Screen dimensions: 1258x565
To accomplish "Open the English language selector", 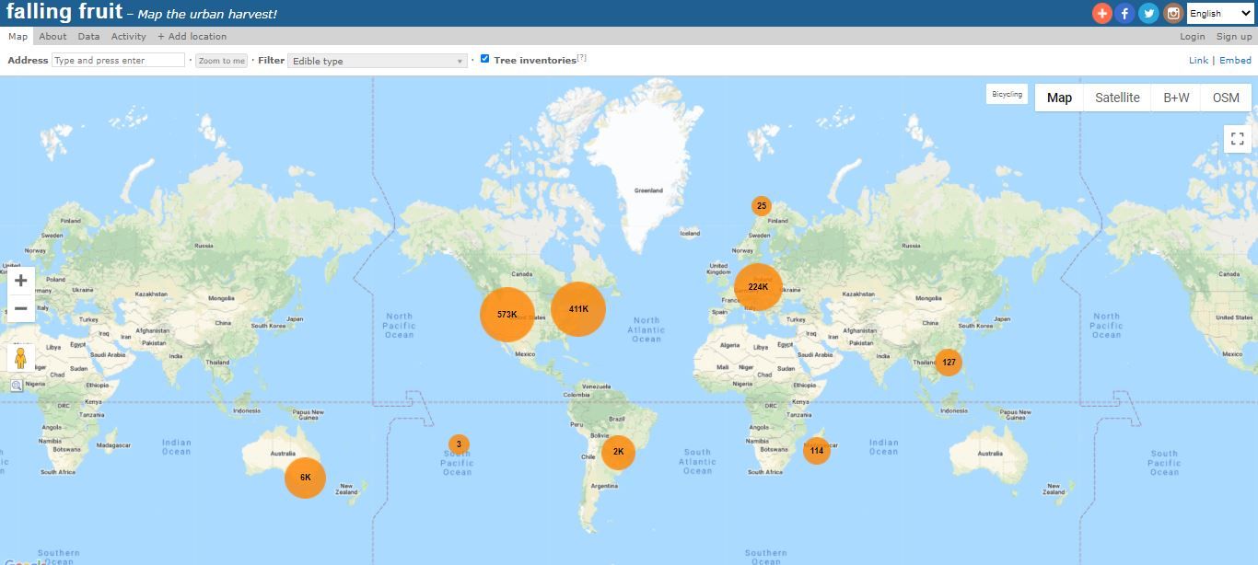I will tap(1219, 13).
